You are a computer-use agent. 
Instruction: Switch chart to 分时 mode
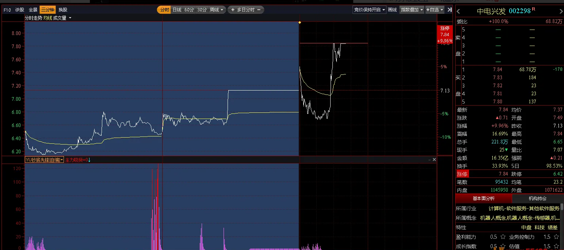click(x=165, y=10)
